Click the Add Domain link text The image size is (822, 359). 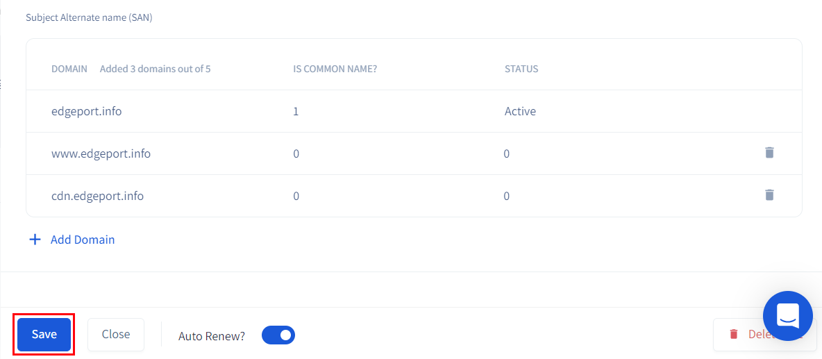[83, 240]
